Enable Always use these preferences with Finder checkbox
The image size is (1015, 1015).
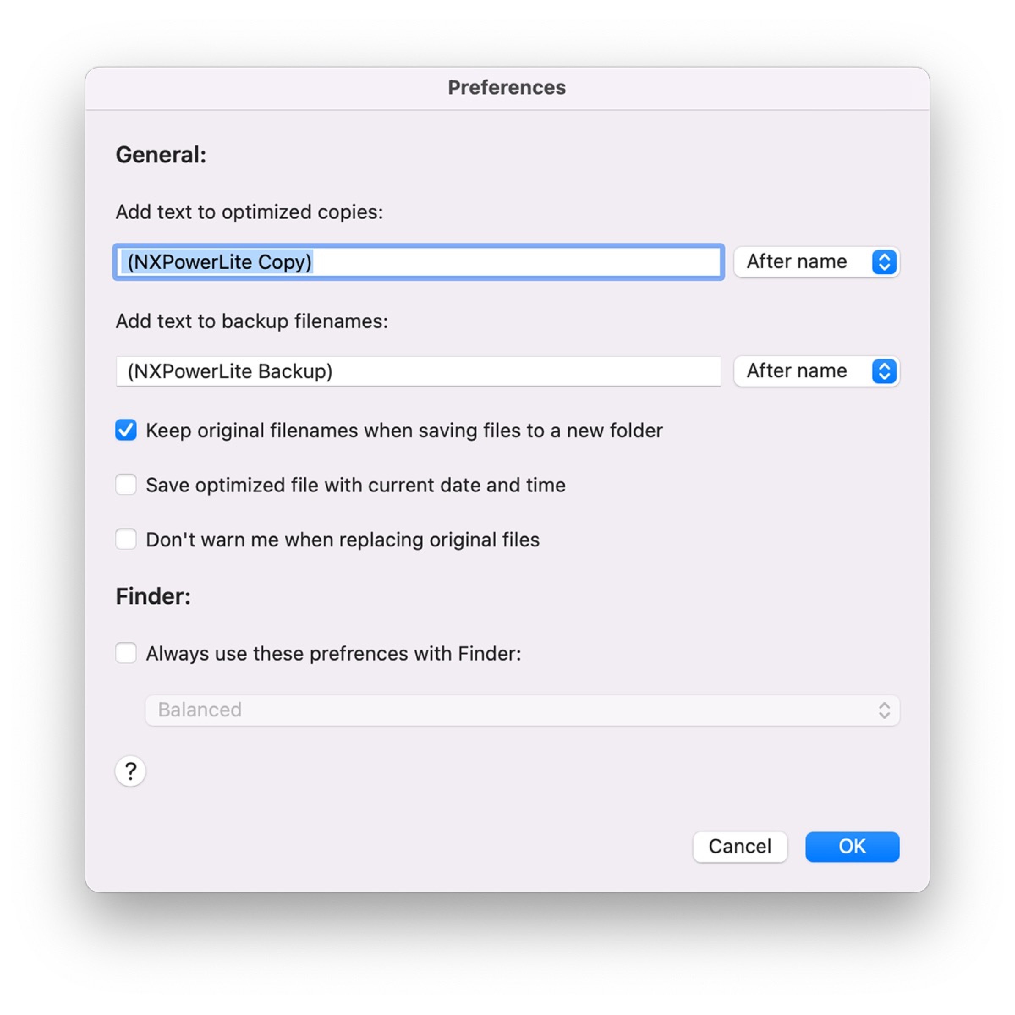tap(126, 653)
